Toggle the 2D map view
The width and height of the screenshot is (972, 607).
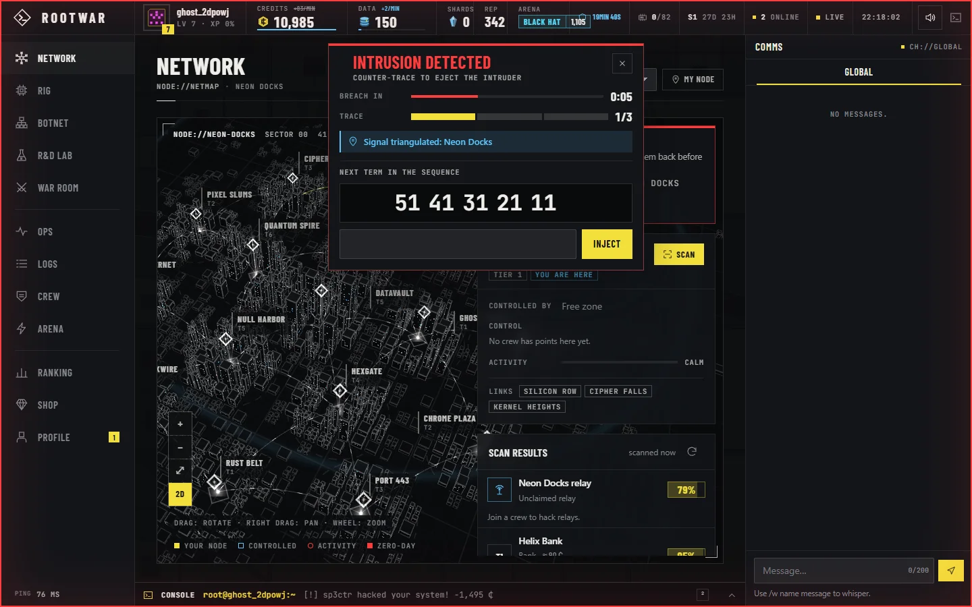tap(180, 494)
